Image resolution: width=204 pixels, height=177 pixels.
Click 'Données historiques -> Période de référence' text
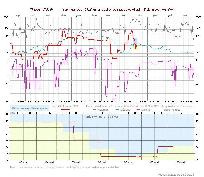tap(112, 106)
